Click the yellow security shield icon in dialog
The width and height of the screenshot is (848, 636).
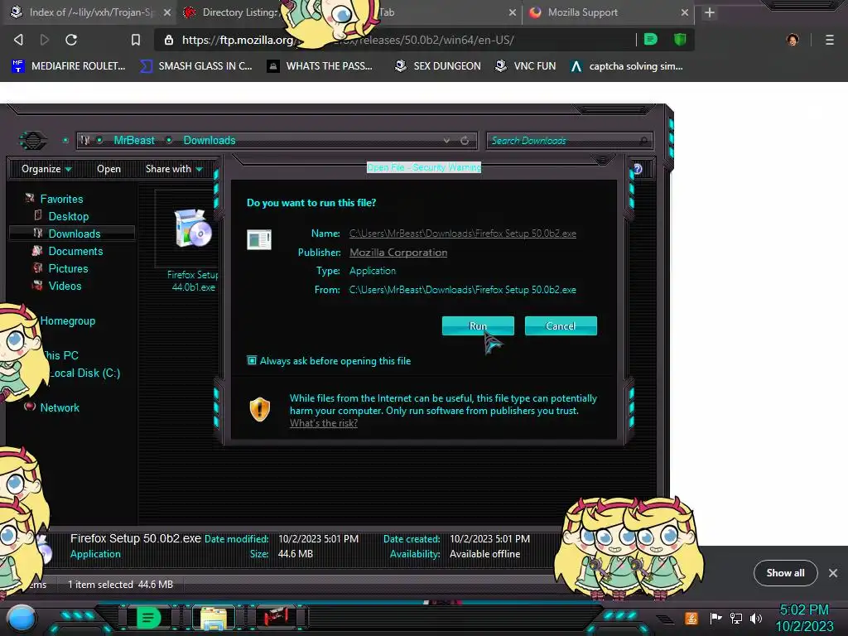(x=259, y=409)
